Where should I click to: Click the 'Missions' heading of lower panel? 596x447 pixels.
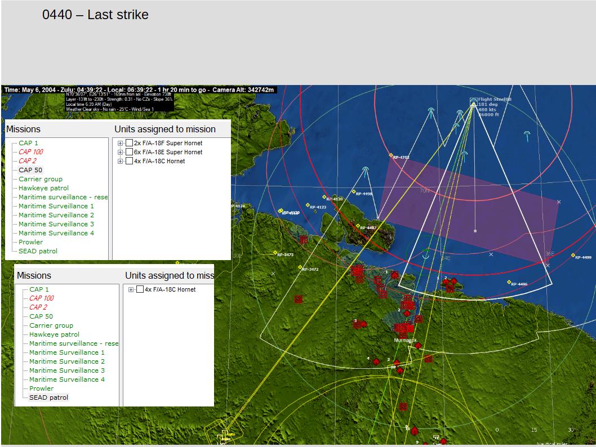pos(34,276)
